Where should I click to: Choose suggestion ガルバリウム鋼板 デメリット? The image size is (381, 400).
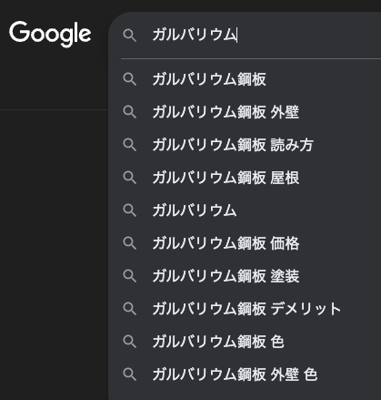(245, 309)
